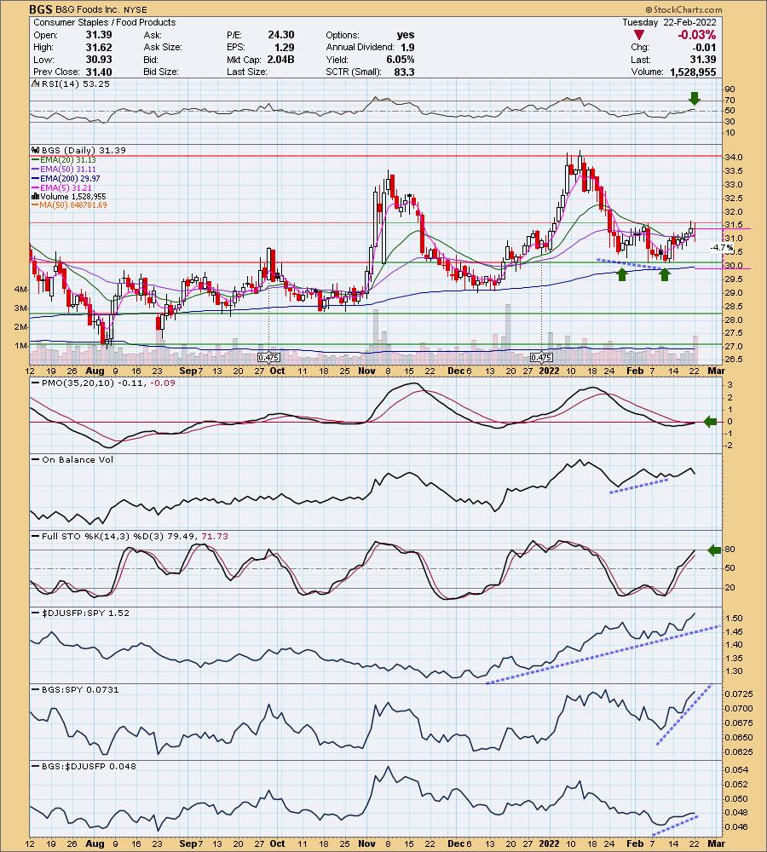Click the "BGS (Daily) 31.39" chart label

pos(84,150)
